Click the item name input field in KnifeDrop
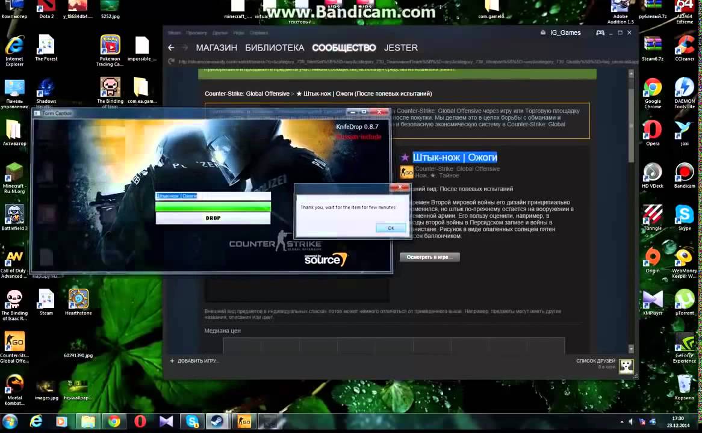702x433 pixels. pyautogui.click(x=213, y=196)
